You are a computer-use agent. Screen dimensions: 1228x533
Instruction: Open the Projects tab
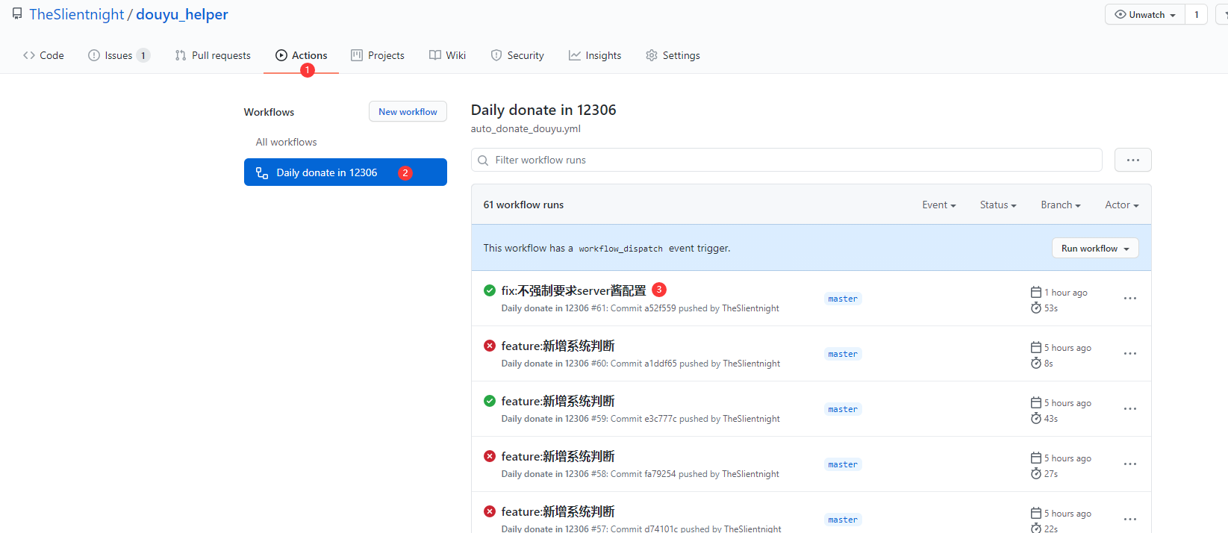point(378,55)
